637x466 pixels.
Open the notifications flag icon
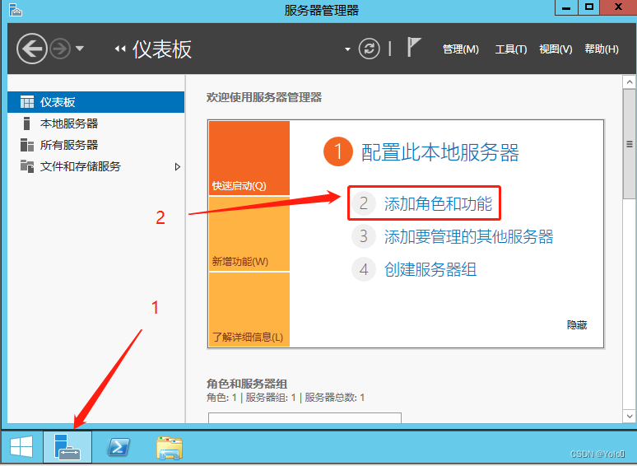point(414,47)
